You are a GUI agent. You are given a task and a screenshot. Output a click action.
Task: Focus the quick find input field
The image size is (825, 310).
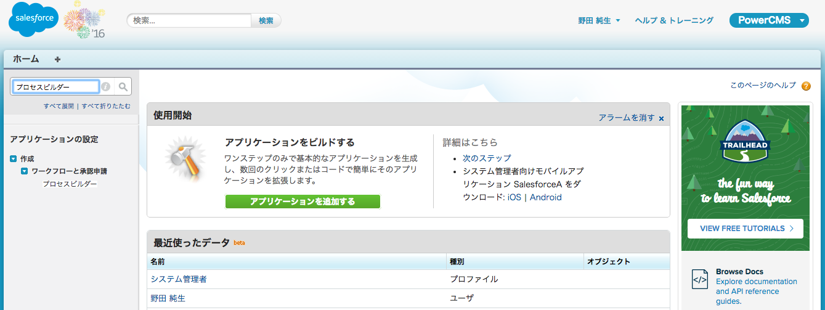(55, 87)
